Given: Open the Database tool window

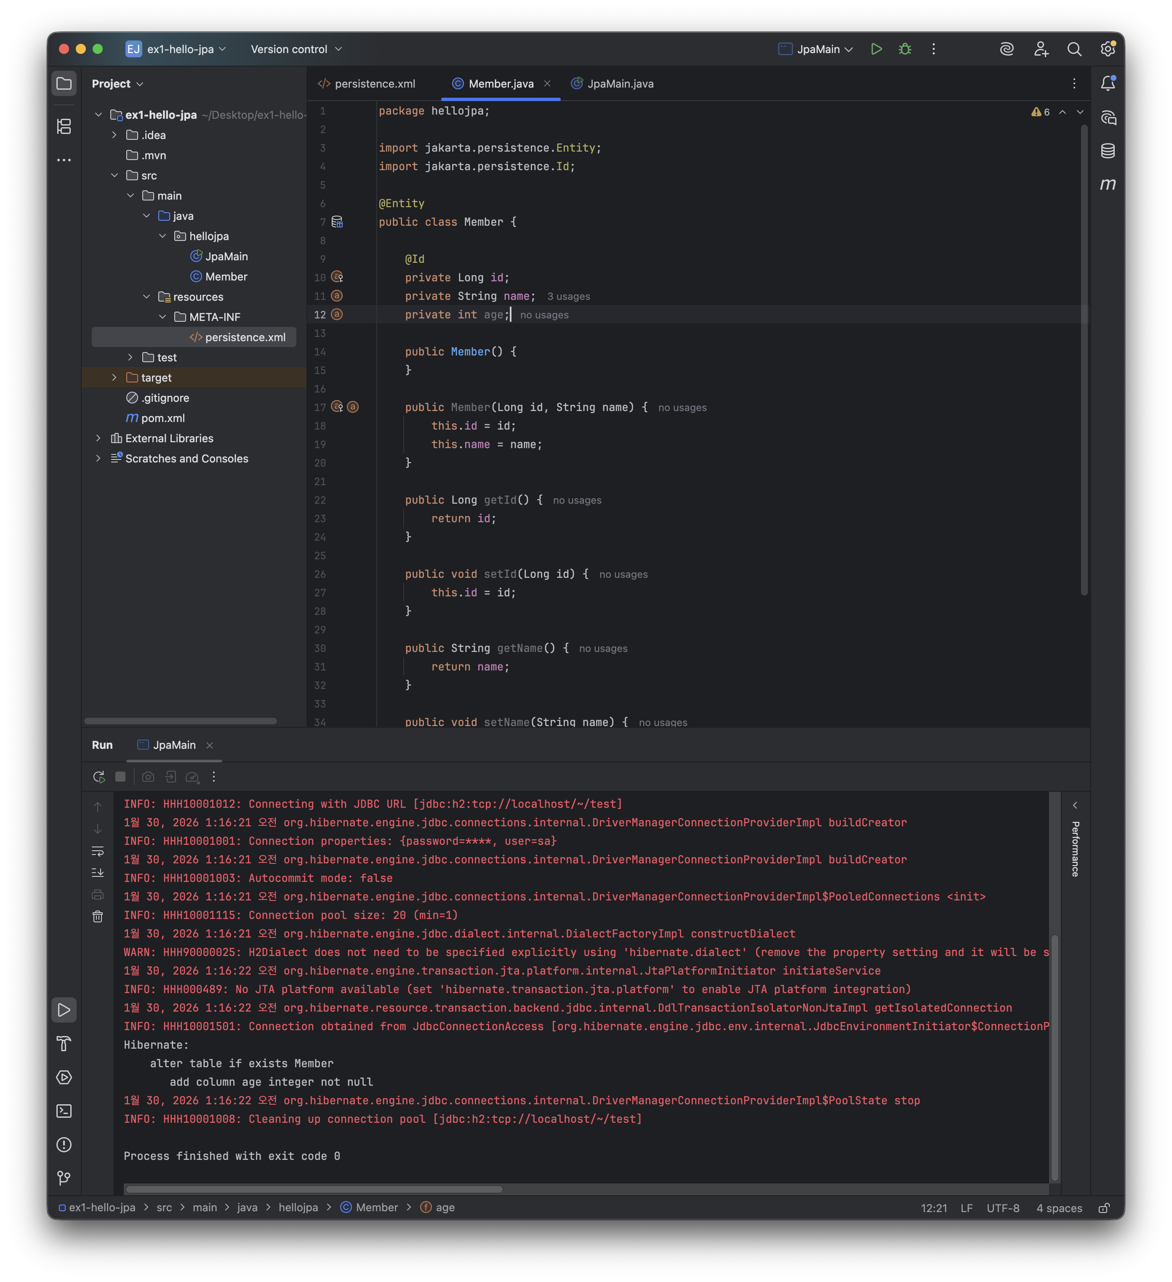Looking at the screenshot, I should (x=1108, y=151).
